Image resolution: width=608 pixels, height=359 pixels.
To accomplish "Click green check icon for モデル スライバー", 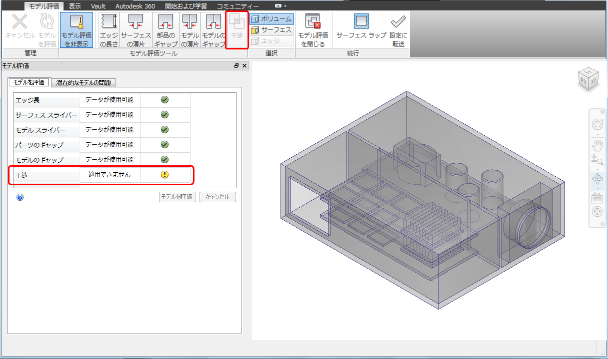I will [x=164, y=130].
